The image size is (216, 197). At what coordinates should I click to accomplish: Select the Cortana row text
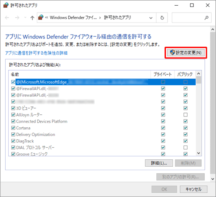click(23, 128)
